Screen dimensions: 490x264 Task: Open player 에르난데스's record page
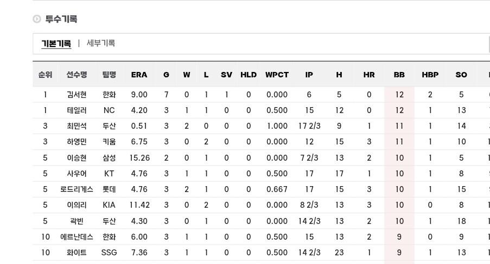tap(77, 237)
